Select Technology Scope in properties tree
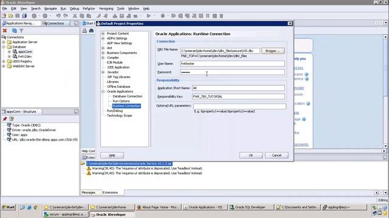This screenshot has height=218, width=389. point(119,116)
